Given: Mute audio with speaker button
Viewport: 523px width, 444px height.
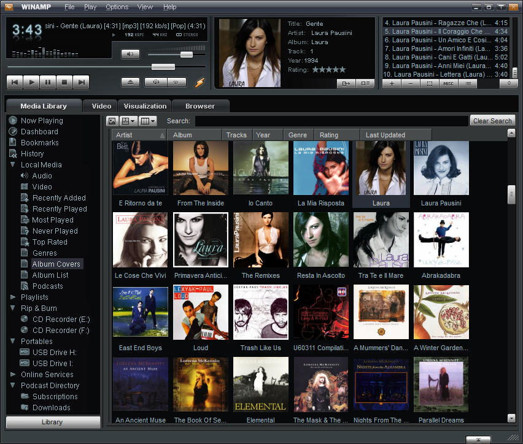Looking at the screenshot, I should [130, 54].
